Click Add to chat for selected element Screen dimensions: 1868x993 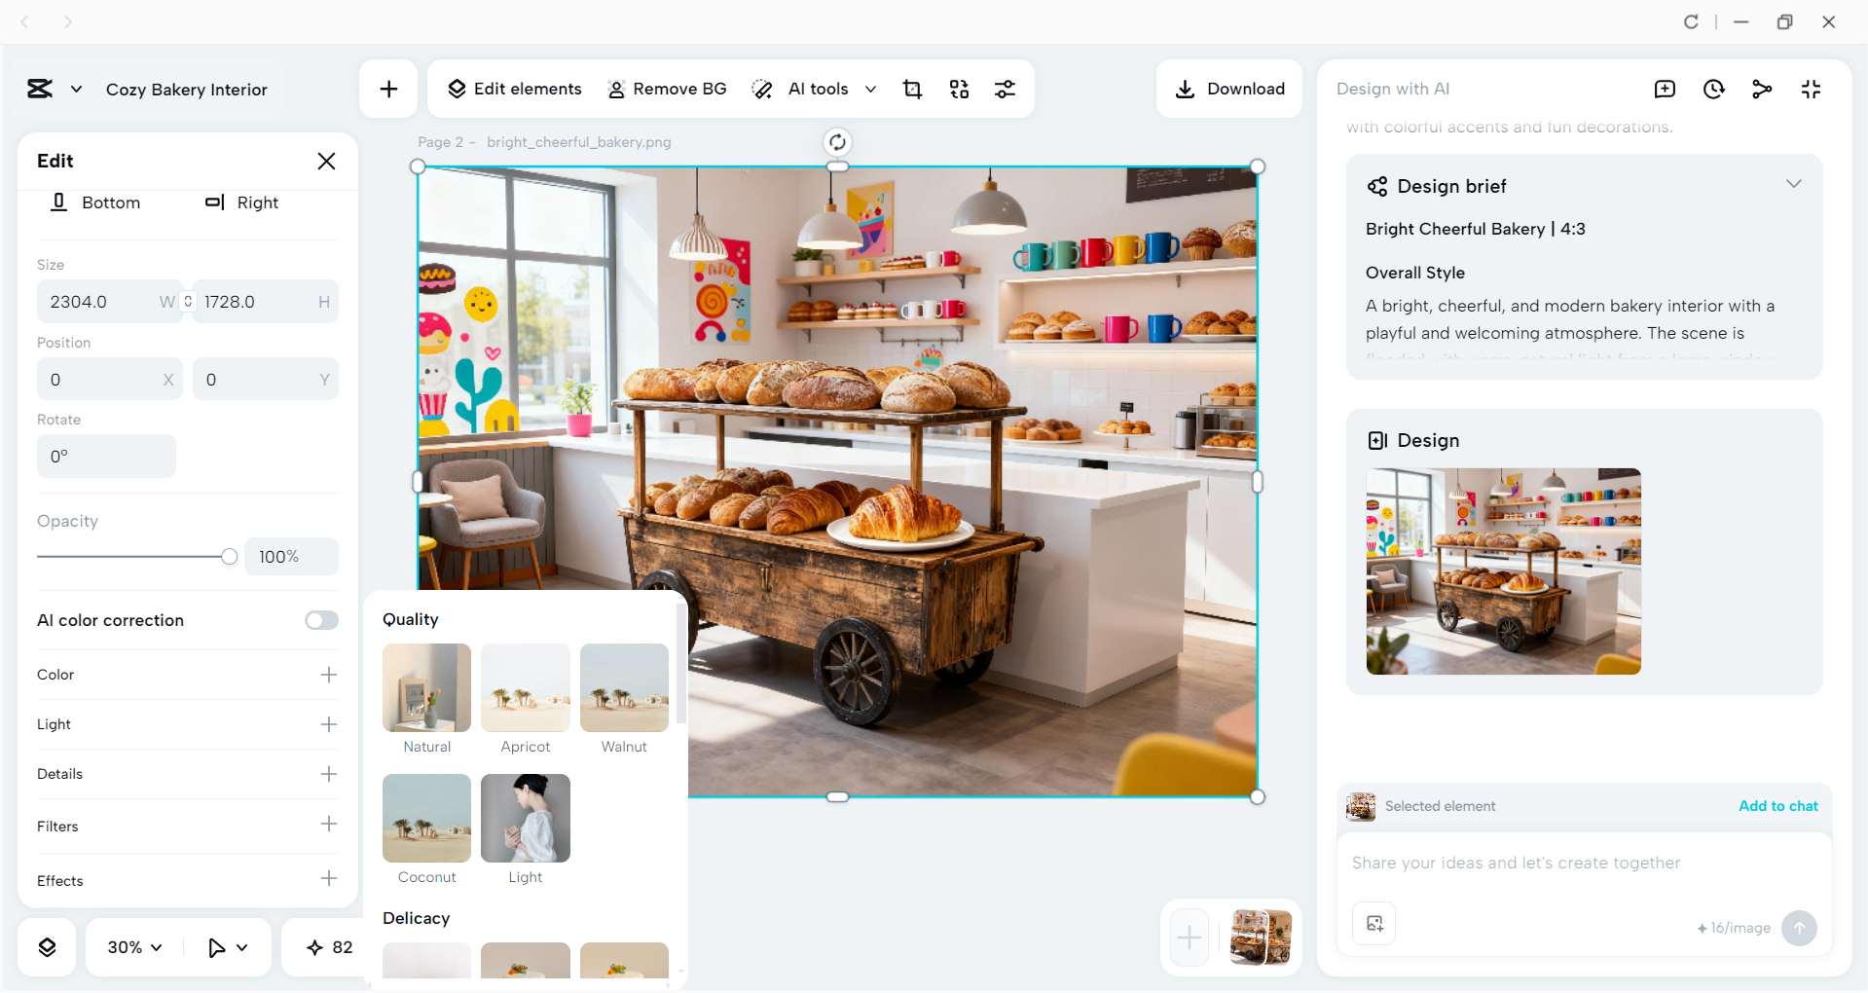1777,805
